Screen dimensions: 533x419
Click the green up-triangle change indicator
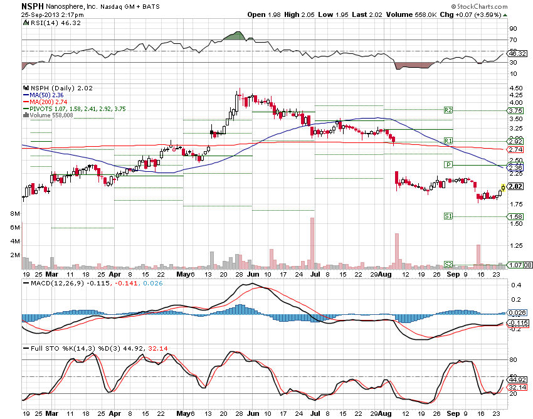505,15
